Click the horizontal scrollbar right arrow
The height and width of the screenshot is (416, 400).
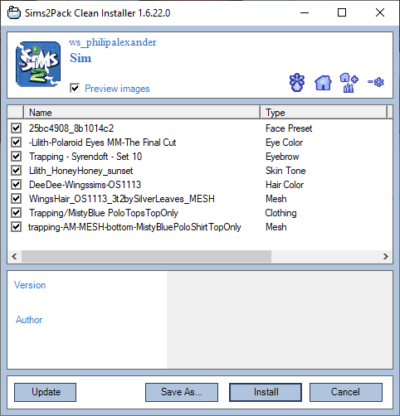click(386, 257)
